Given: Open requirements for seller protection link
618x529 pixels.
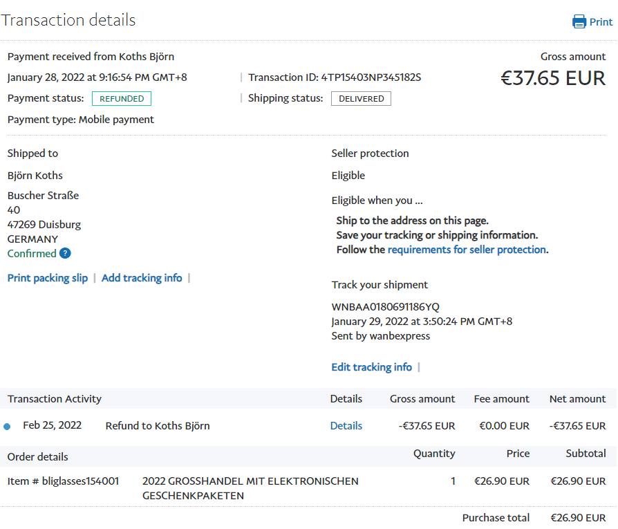Looking at the screenshot, I should 467,250.
